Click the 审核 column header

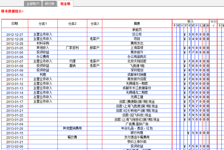[x=213, y=23]
